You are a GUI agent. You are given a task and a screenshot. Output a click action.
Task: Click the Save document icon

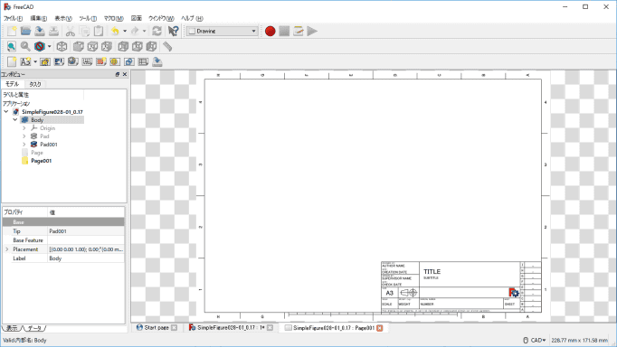coord(39,31)
